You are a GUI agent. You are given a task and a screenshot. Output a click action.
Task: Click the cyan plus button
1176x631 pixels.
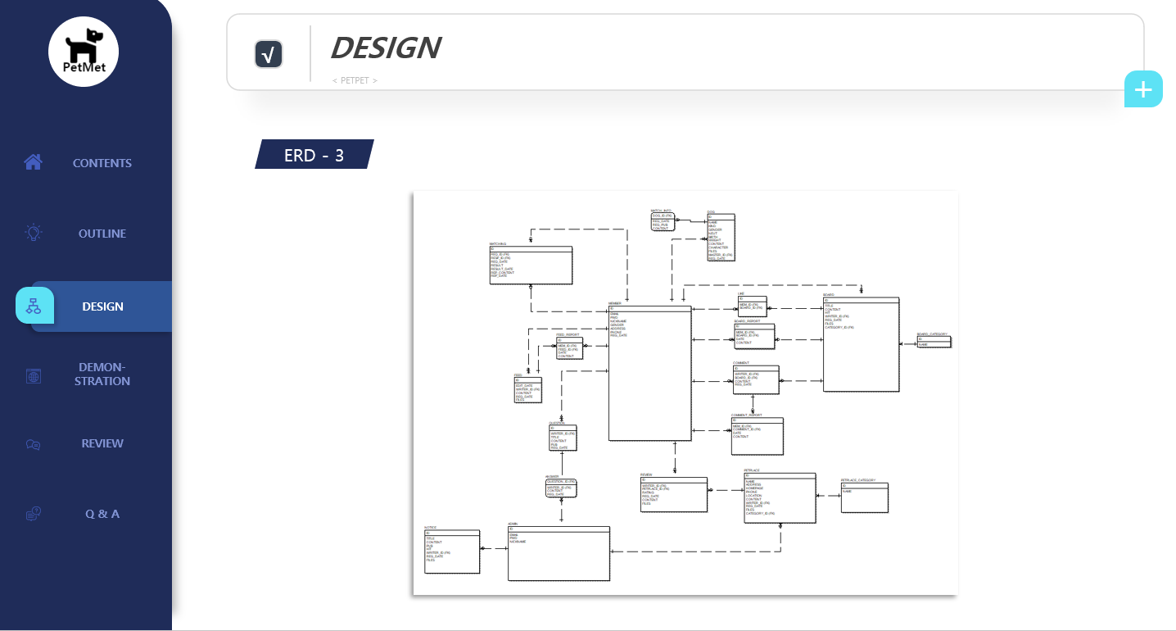click(1143, 89)
